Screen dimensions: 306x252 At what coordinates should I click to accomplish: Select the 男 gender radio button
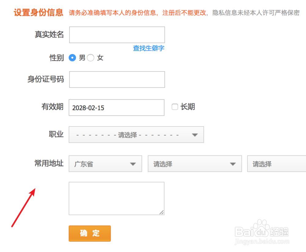click(73, 58)
